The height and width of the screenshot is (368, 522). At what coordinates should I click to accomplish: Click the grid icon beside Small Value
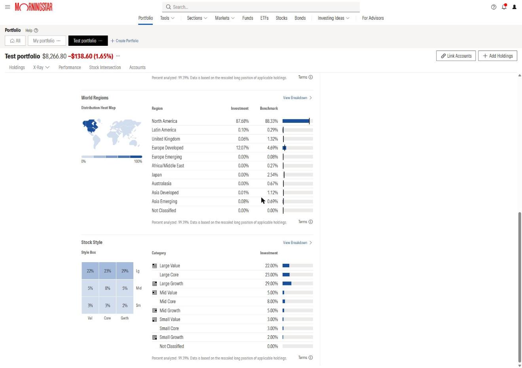coord(154,319)
